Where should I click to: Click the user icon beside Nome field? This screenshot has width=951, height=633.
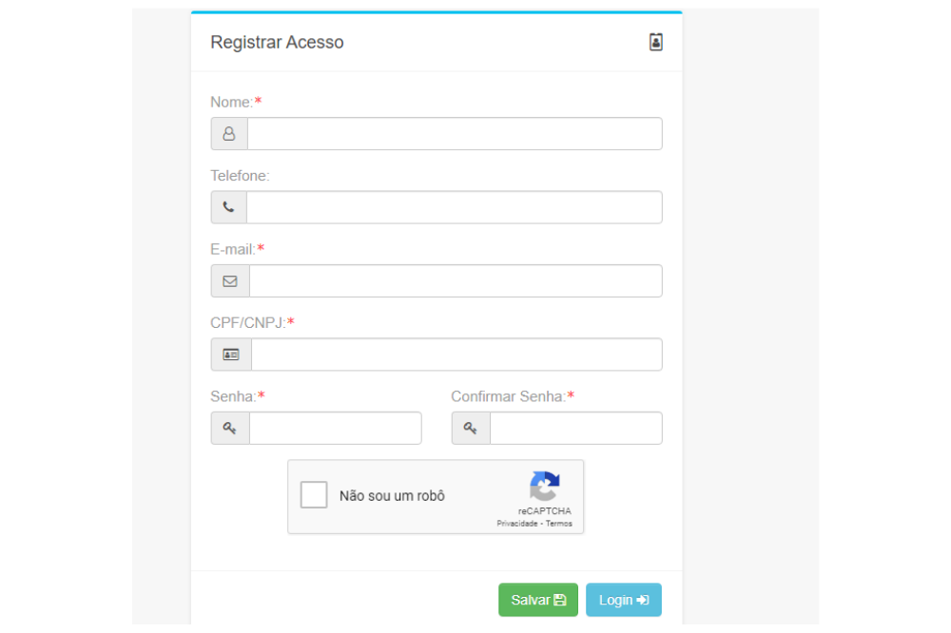(229, 134)
